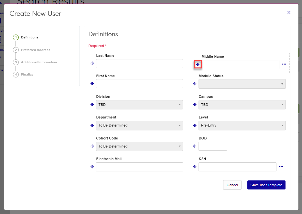Image resolution: width=302 pixels, height=214 pixels.
Task: Open the ellipsis options beside SSN field
Action: [281, 167]
